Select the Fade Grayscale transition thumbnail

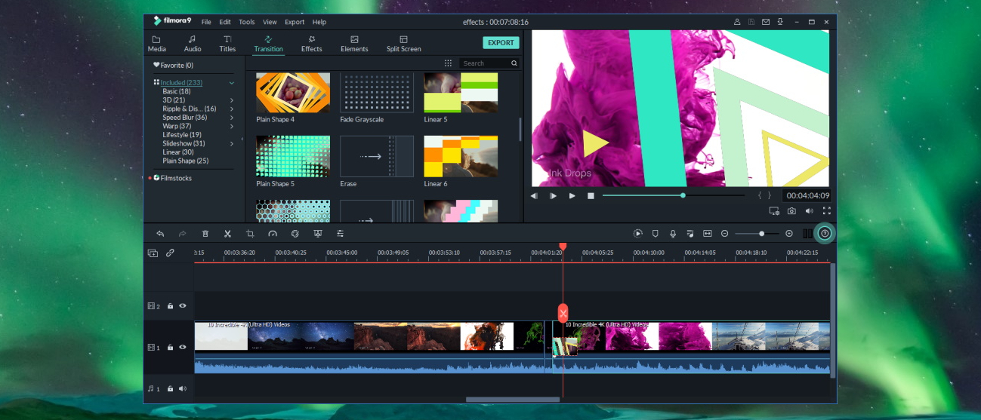tap(377, 93)
